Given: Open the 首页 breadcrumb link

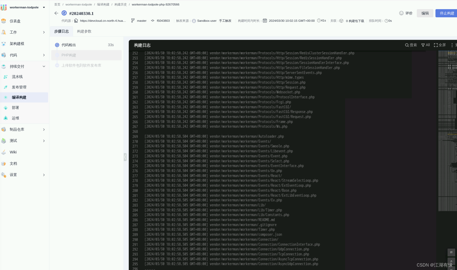Looking at the screenshot, I should click(x=57, y=4).
